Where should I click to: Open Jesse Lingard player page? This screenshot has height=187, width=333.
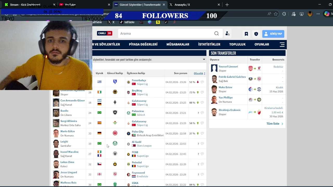[x=69, y=172]
